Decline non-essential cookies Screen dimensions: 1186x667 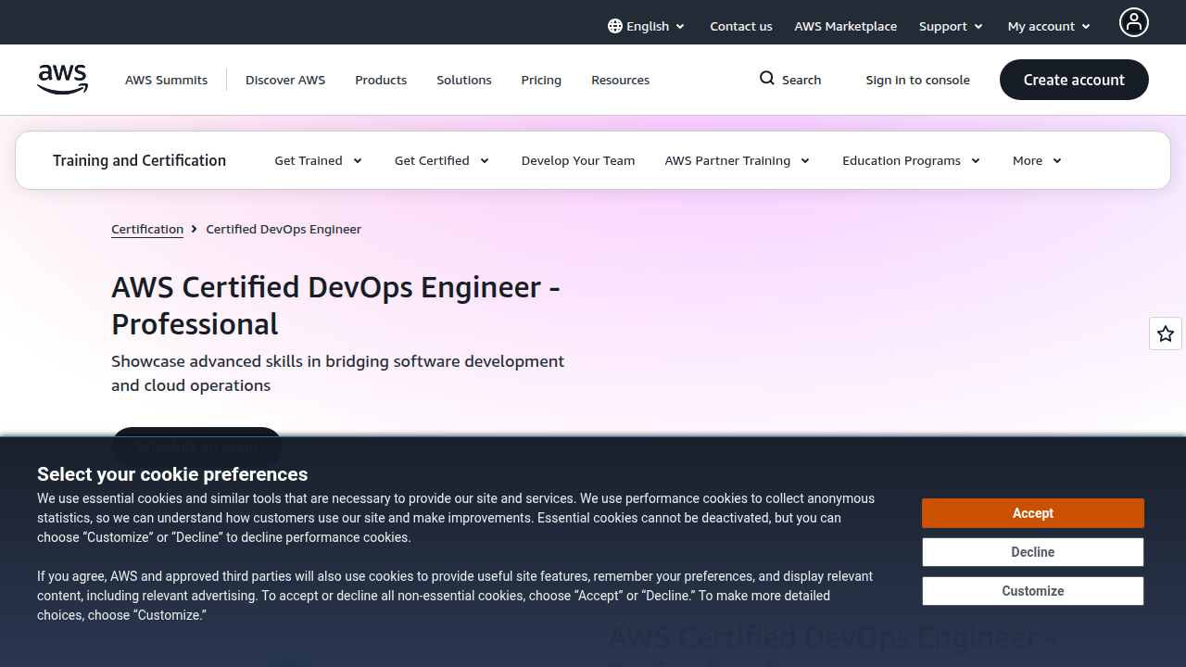[x=1033, y=552]
